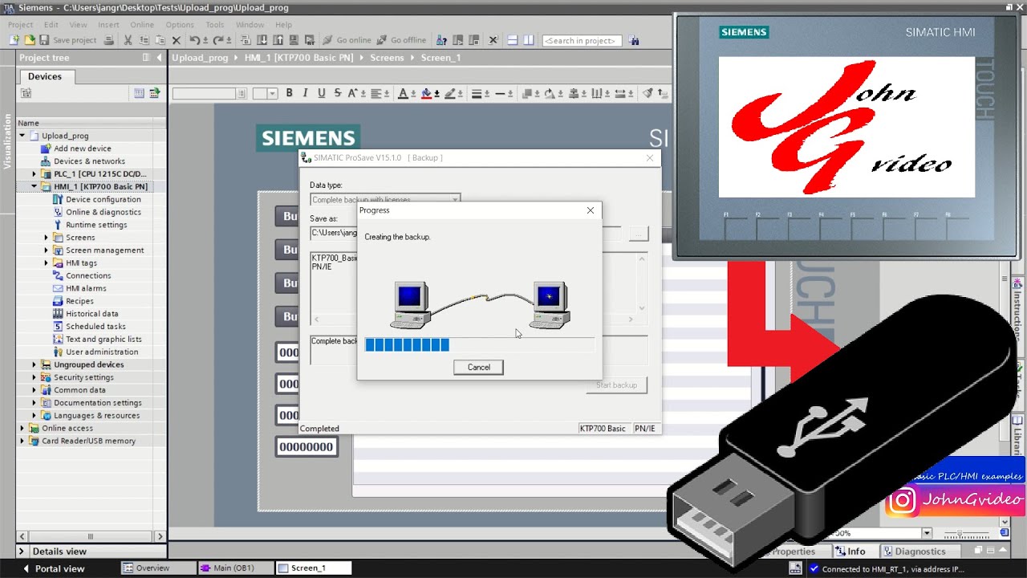Image resolution: width=1027 pixels, height=578 pixels.
Task: Expand the Ungrouped devices node
Action: [x=35, y=364]
